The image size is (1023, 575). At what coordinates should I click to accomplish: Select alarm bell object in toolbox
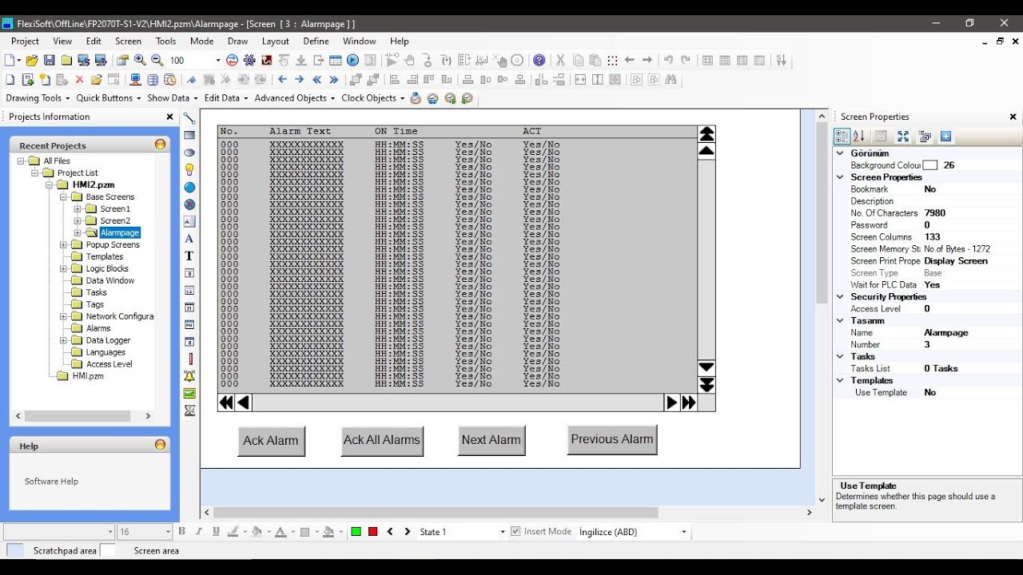pos(189,375)
